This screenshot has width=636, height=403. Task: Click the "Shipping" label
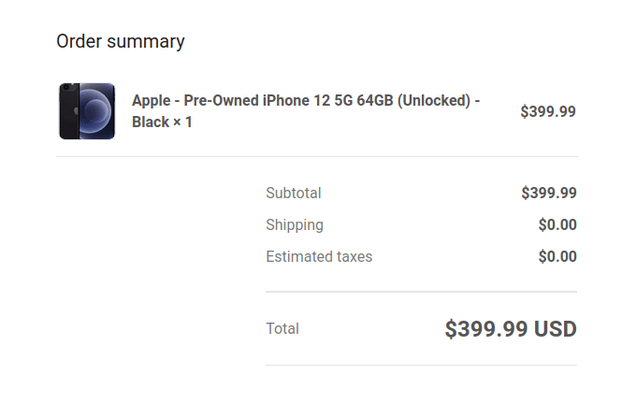coord(295,225)
